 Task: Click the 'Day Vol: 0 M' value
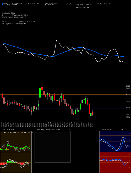[82, 8]
